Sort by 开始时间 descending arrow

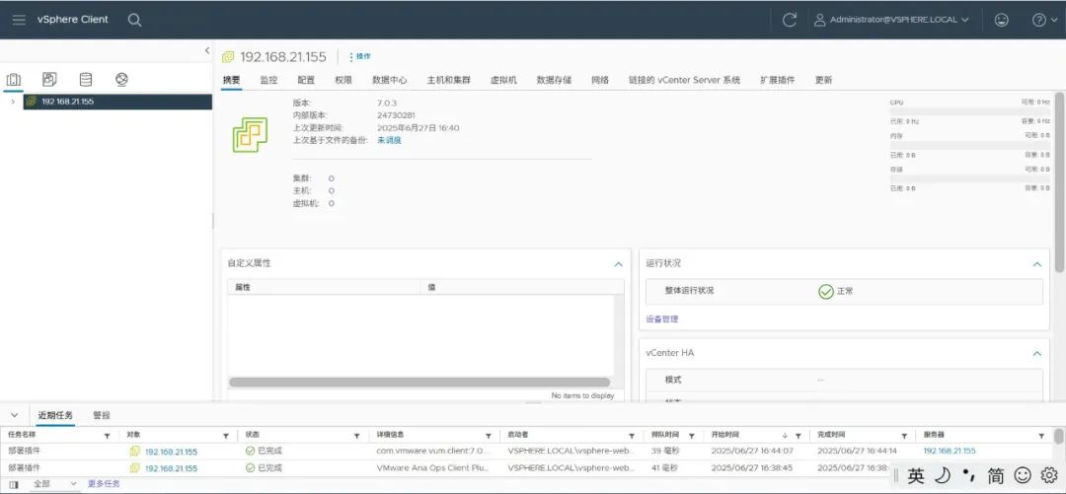click(x=788, y=436)
